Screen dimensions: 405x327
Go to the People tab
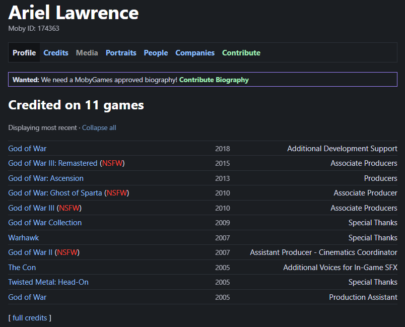click(x=156, y=53)
